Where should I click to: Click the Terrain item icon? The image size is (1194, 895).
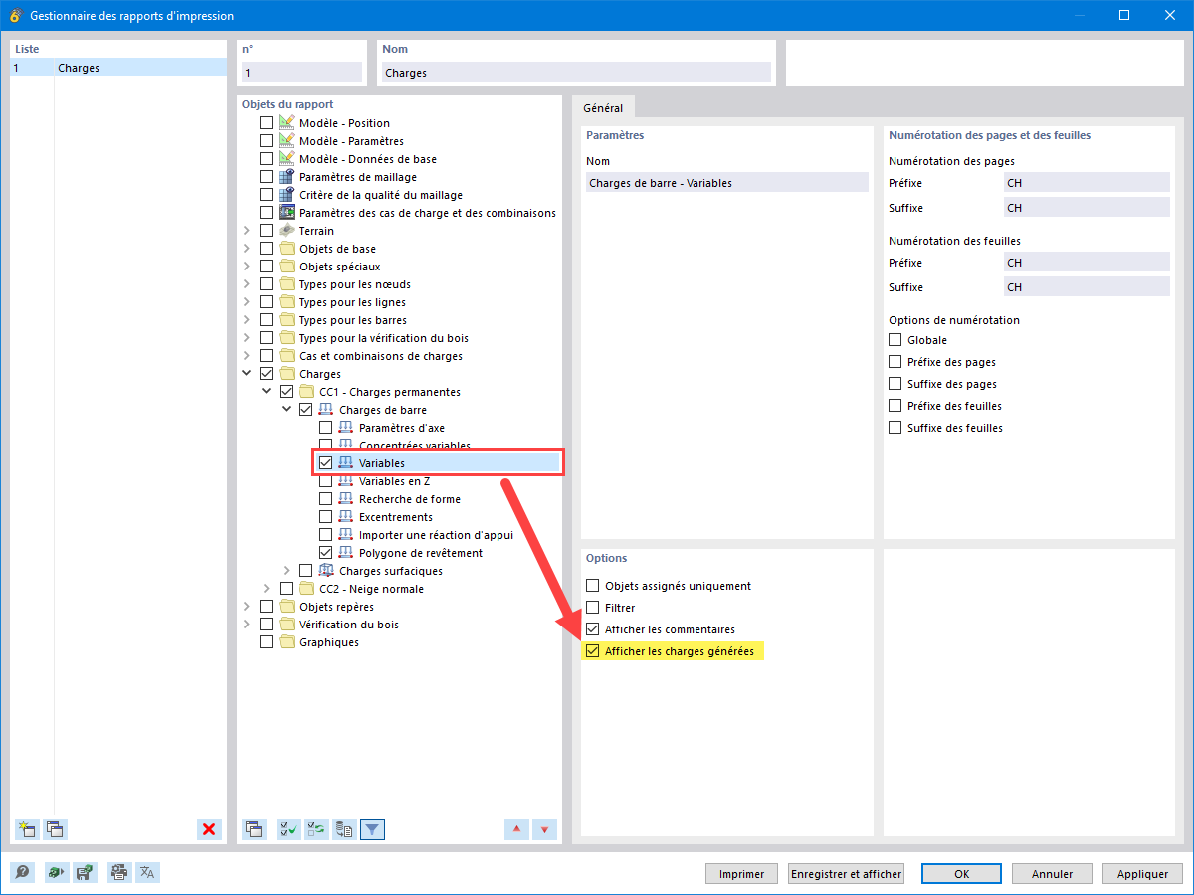pos(287,231)
